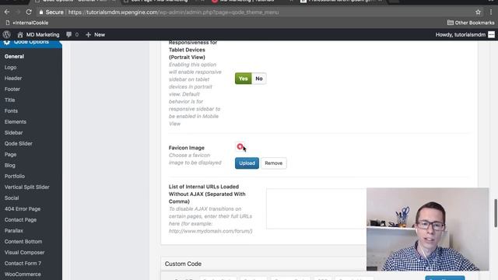Reload the page with the refresh icon
498x280 pixels.
point(29,12)
